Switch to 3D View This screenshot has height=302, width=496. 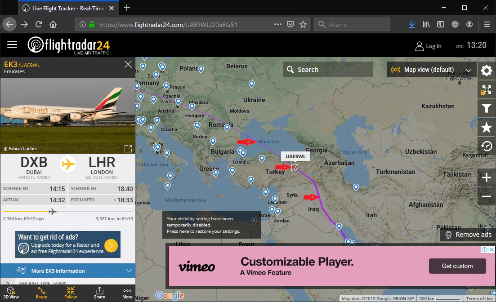[12, 292]
